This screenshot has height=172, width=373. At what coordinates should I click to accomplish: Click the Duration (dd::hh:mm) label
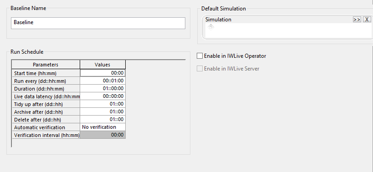pos(39,89)
